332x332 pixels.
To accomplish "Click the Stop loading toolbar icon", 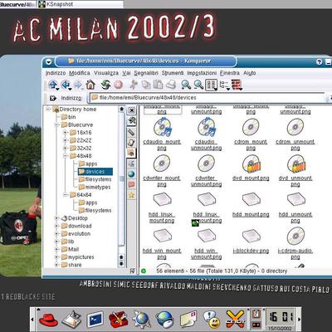I will tap(119, 85).
